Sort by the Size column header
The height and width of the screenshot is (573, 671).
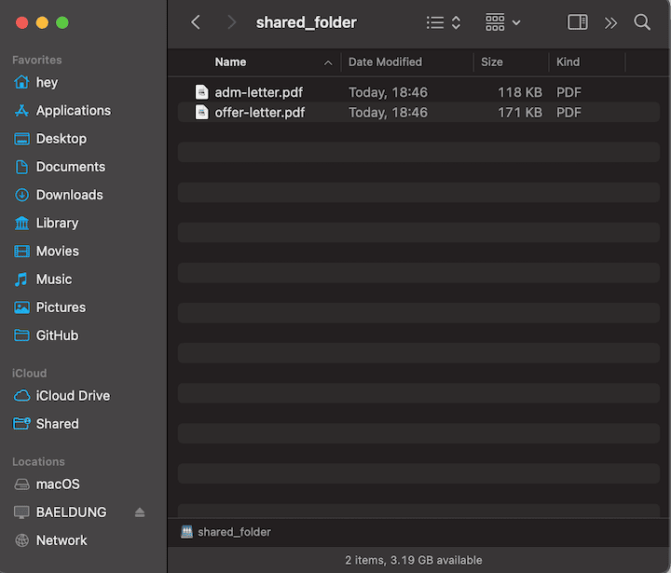(492, 62)
